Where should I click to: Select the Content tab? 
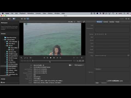(106, 22)
